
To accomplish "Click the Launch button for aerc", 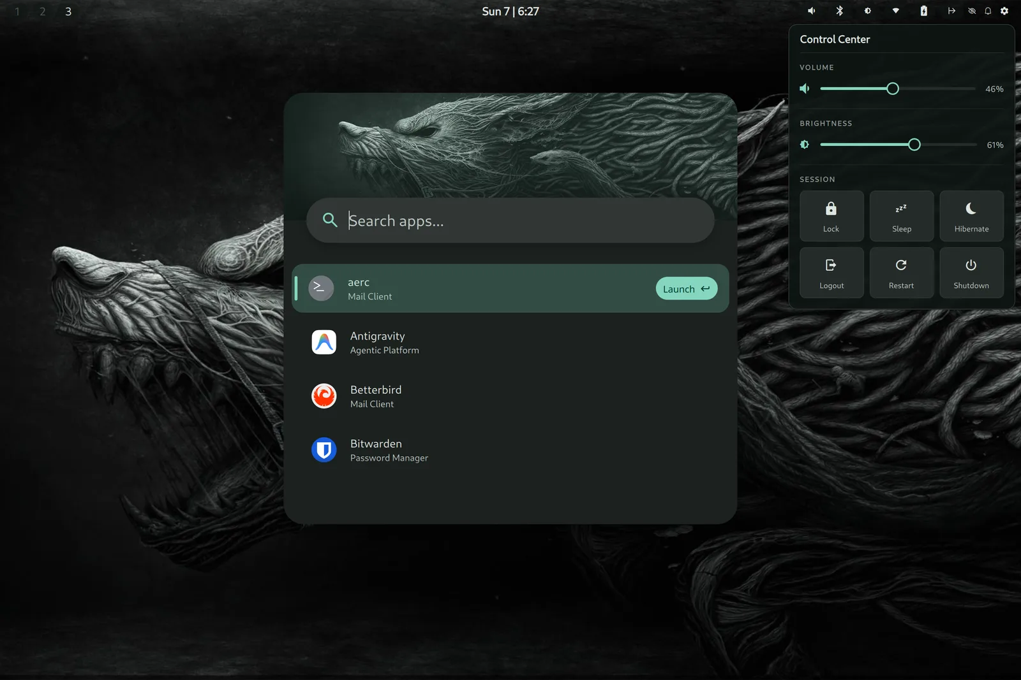I will (687, 289).
